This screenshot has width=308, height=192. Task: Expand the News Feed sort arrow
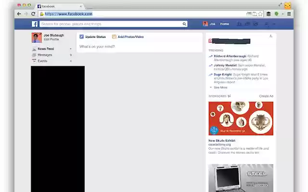tap(71, 49)
